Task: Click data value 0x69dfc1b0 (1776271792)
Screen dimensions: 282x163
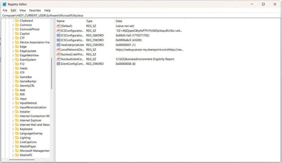Action: [x=132, y=35]
